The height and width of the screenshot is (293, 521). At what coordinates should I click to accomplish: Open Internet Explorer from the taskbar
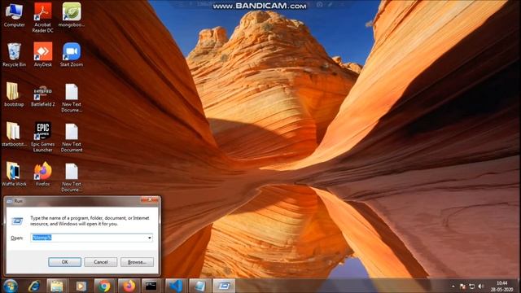coord(34,286)
